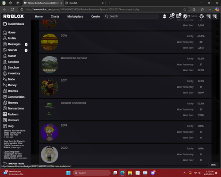Viewport: 221px width, 177px height.
Task: Go to Home in Roblox top navigation
Action: (39, 16)
